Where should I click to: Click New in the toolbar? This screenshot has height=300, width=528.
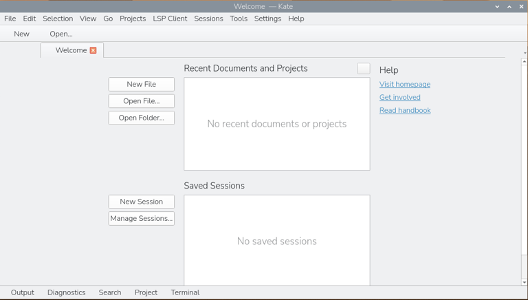point(22,34)
